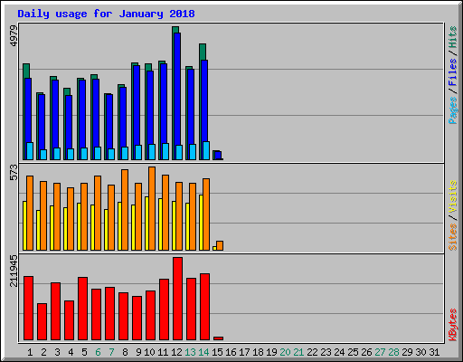Click the cyan Pages bar for day 1
Screen dimensions: 463x362
tap(30, 151)
